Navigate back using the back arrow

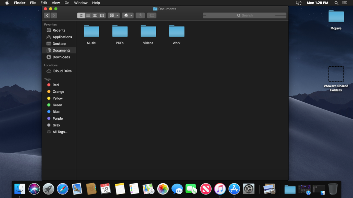click(x=47, y=15)
